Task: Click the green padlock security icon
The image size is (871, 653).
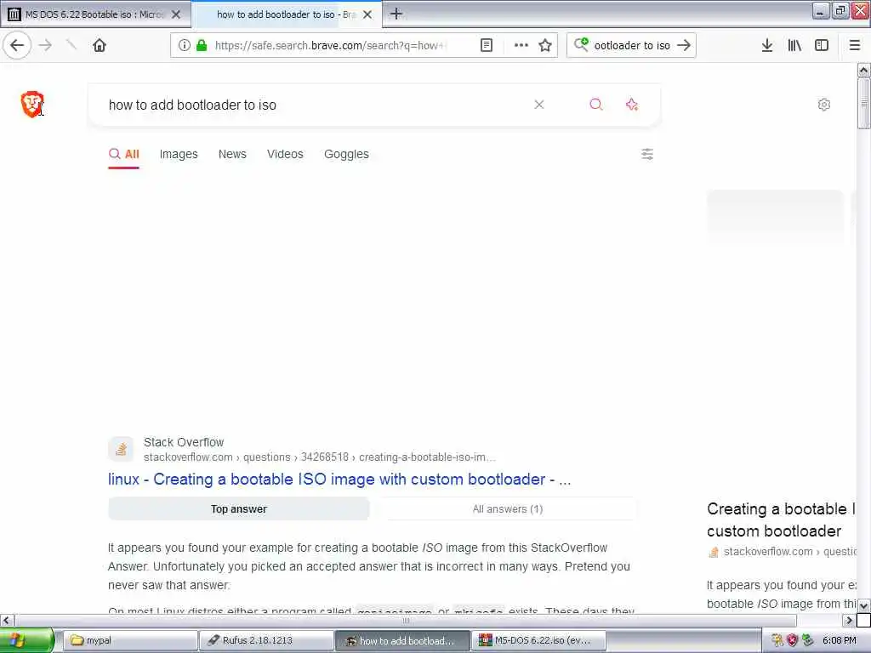Action: tap(202, 46)
